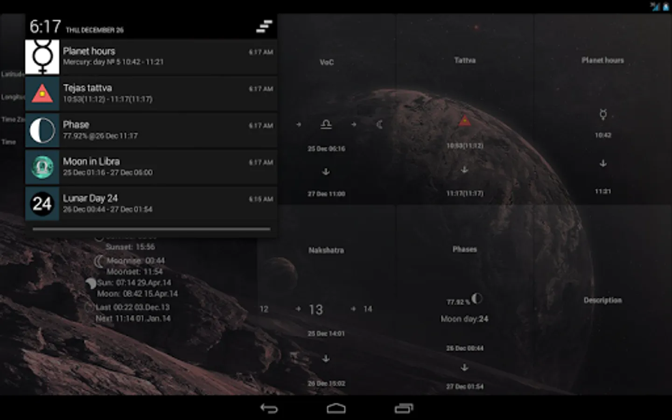Tap the 11:17(11:17) tattva end time
This screenshot has height=420, width=672.
[x=465, y=193]
